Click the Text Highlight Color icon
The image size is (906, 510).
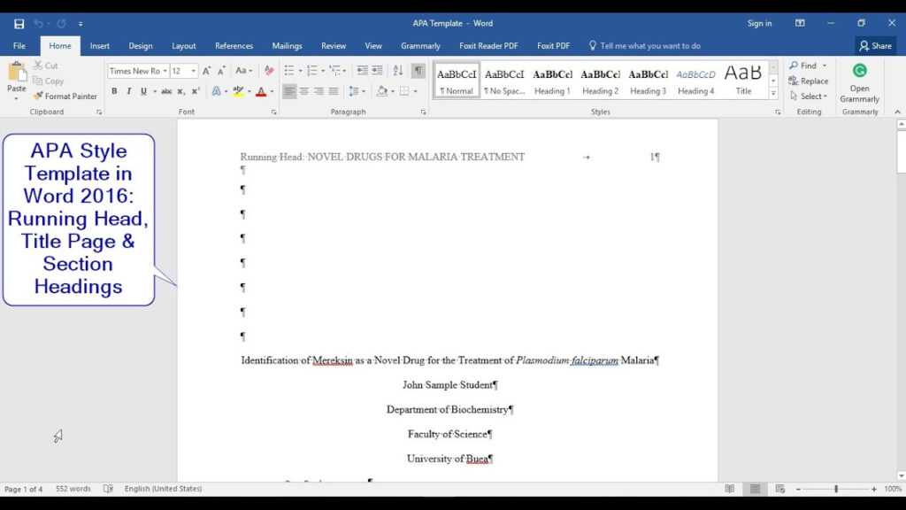[x=238, y=92]
